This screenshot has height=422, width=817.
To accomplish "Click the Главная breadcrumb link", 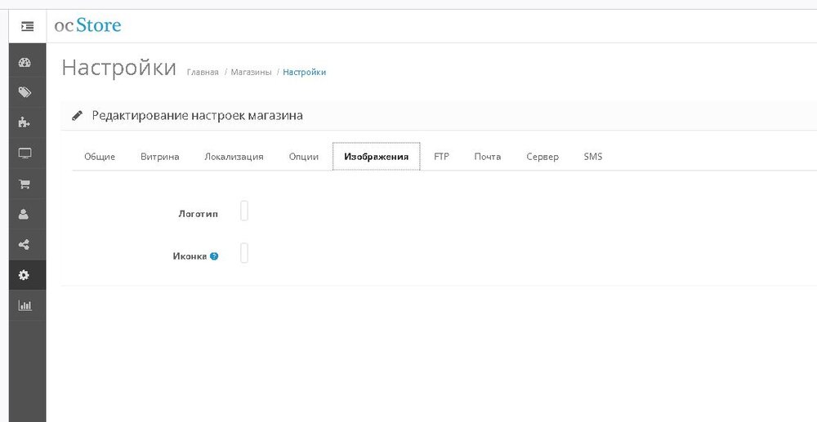I will click(x=203, y=73).
